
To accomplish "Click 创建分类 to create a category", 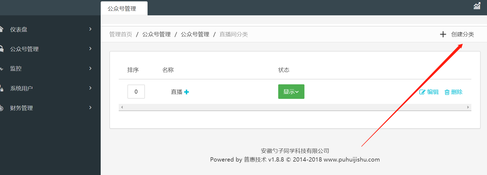I will pos(462,34).
